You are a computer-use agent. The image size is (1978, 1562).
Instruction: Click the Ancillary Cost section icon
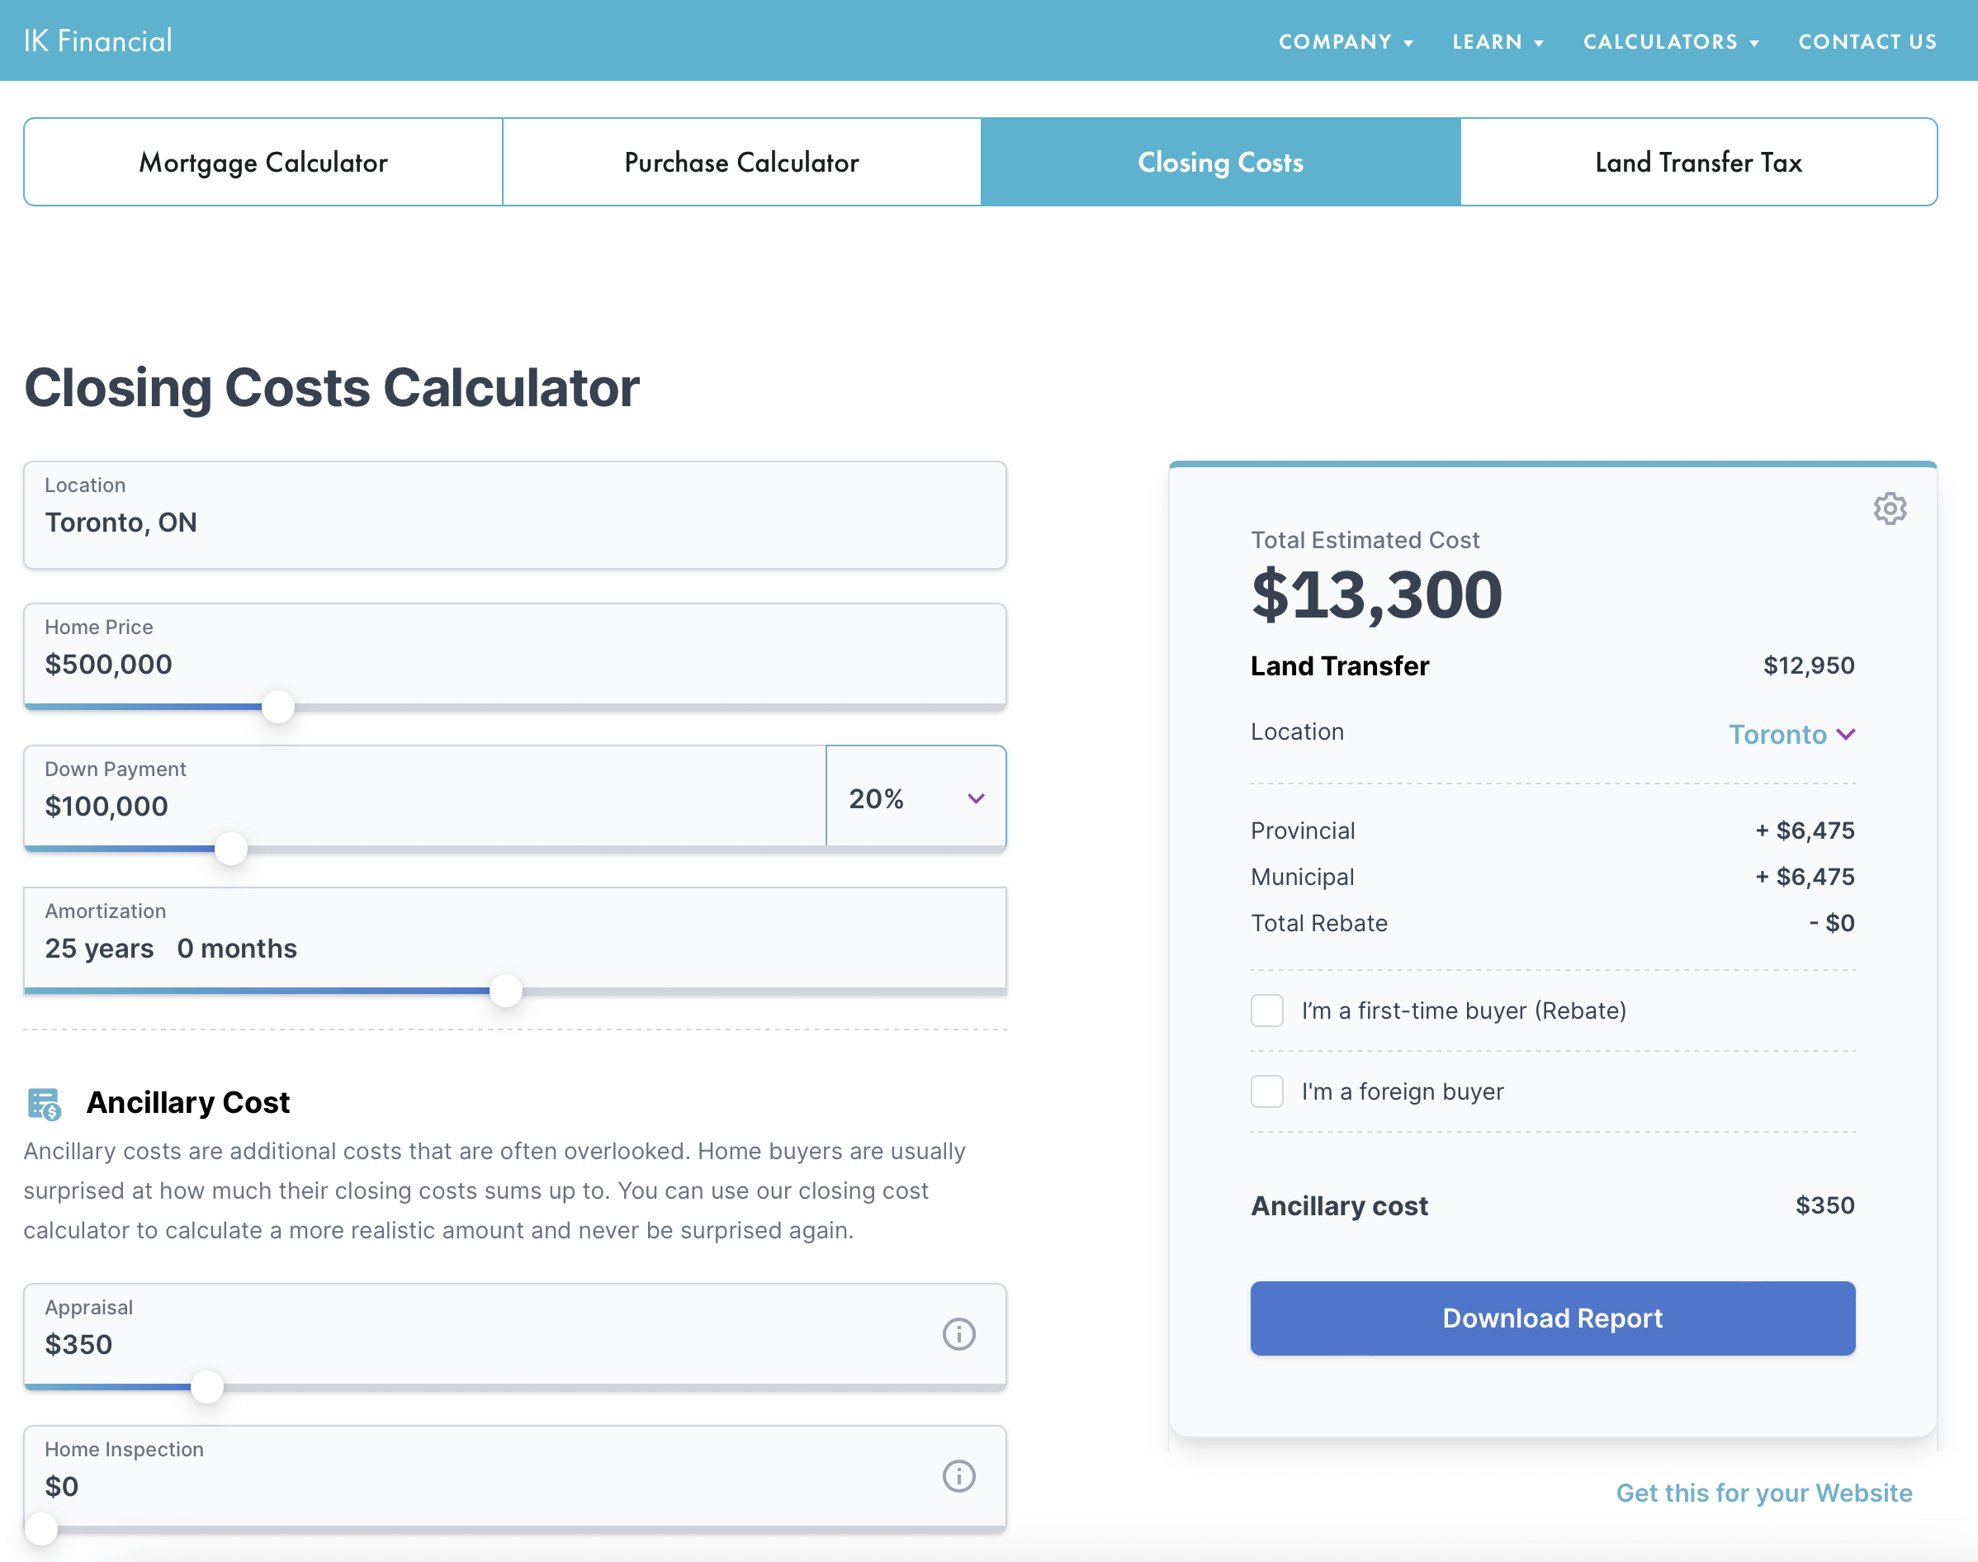pos(44,1104)
